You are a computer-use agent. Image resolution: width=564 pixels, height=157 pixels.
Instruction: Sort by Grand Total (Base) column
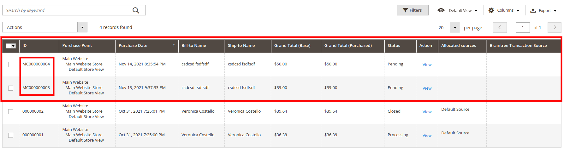click(x=292, y=46)
